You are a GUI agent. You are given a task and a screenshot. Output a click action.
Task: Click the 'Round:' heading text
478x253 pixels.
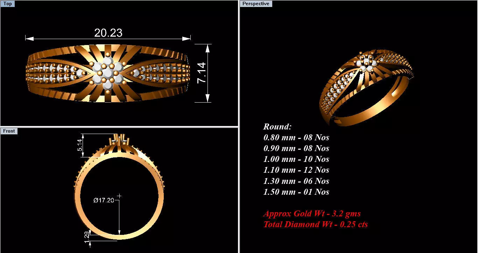click(277, 126)
